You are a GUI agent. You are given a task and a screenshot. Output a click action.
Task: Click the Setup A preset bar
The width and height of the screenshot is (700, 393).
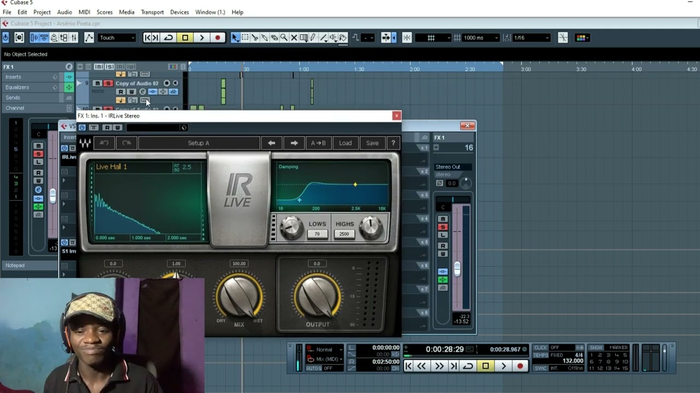tap(199, 143)
